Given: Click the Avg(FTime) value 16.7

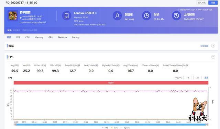Looking at the screenshot, I should coord(131,71).
